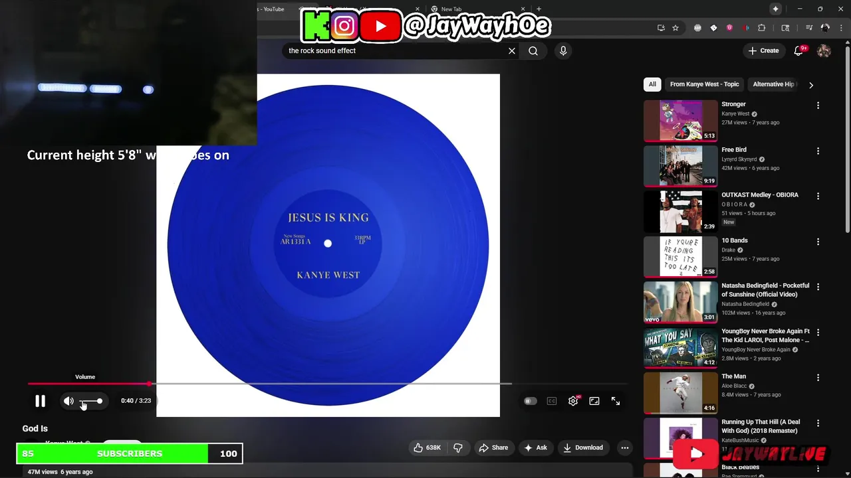Like the video with 638K thumbs up
The height and width of the screenshot is (478, 851).
[427, 447]
